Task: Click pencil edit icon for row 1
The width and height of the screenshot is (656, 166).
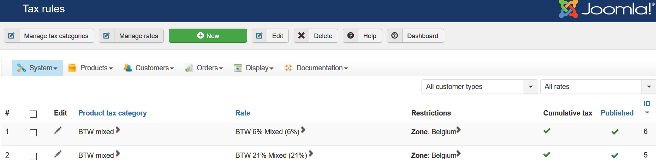Action: tap(58, 131)
